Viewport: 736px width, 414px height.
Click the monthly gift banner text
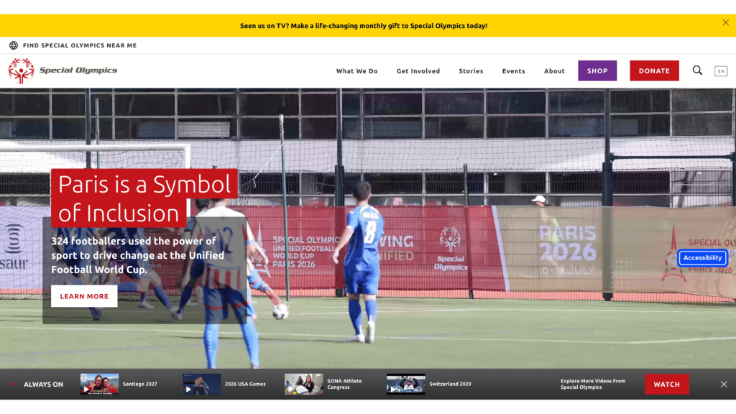point(363,26)
